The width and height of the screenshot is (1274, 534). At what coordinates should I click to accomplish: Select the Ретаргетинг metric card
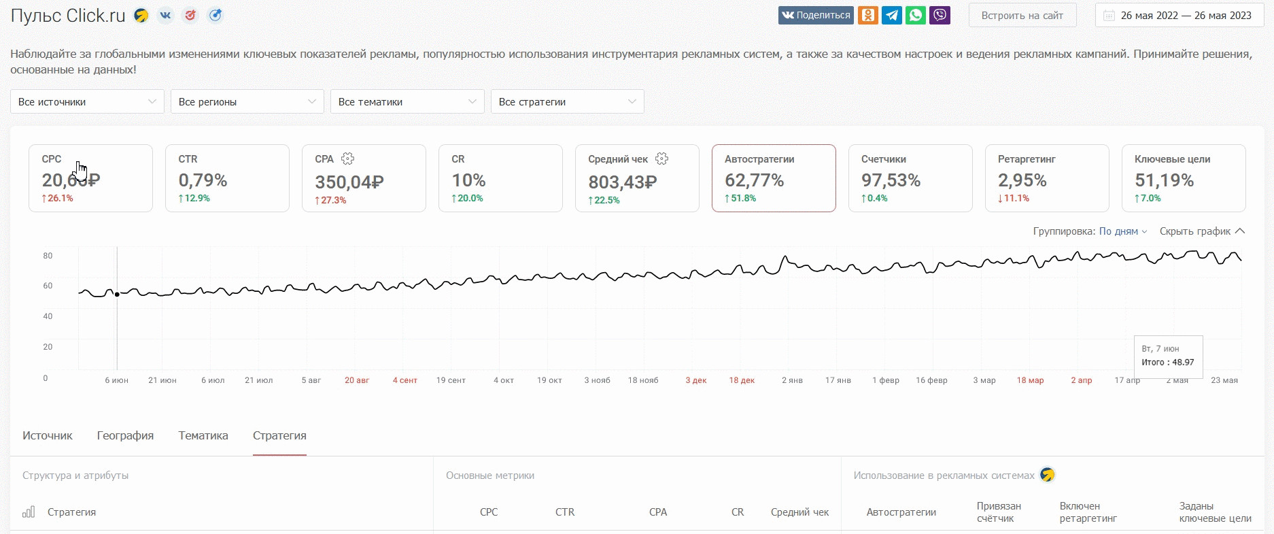pyautogui.click(x=1047, y=178)
